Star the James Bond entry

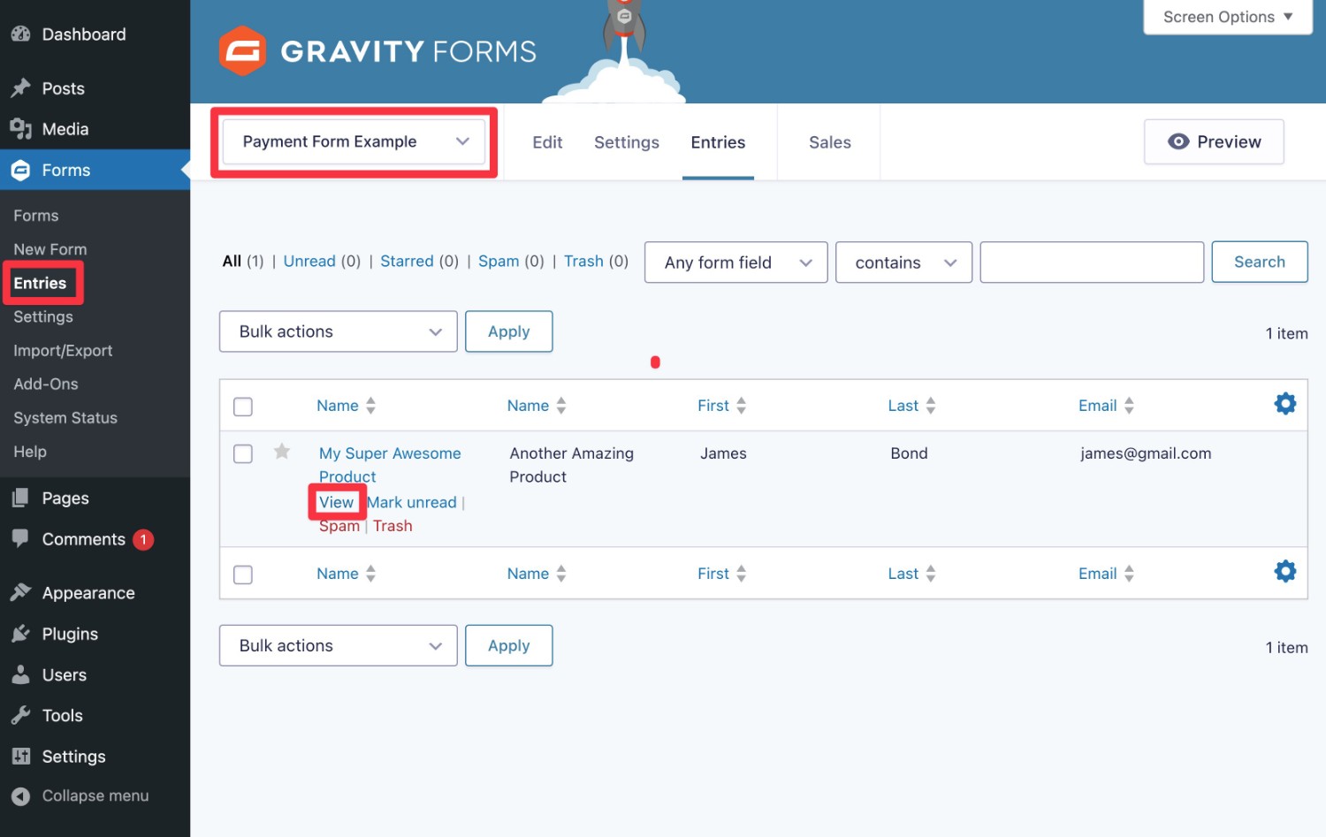click(x=281, y=452)
